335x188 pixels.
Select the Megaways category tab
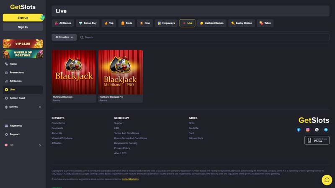[166, 23]
